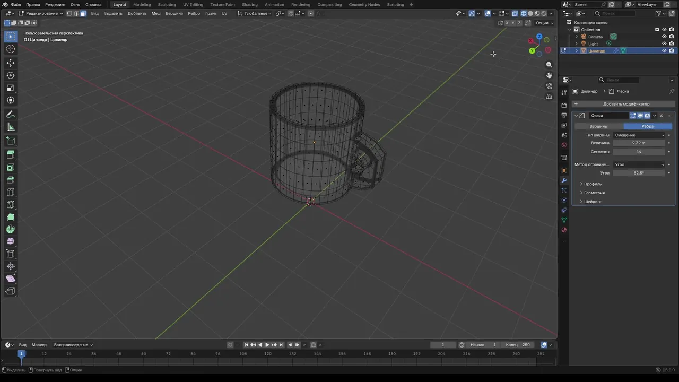Open the Modifiers wrench properties tab

tap(564, 180)
